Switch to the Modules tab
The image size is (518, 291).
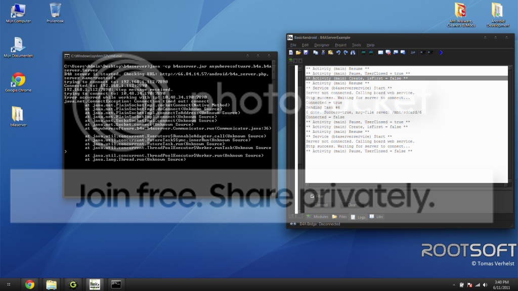pos(318,217)
